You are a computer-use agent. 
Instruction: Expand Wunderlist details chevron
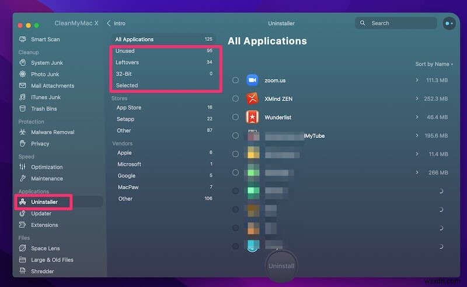[417, 117]
